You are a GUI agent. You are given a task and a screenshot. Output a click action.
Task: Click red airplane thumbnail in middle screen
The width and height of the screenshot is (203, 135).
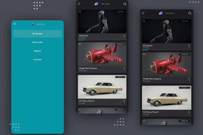[102, 54]
